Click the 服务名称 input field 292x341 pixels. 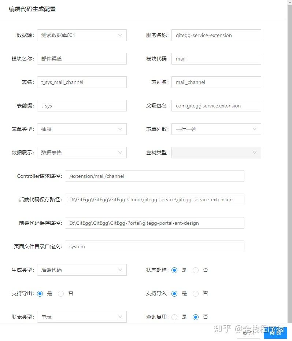pos(216,35)
